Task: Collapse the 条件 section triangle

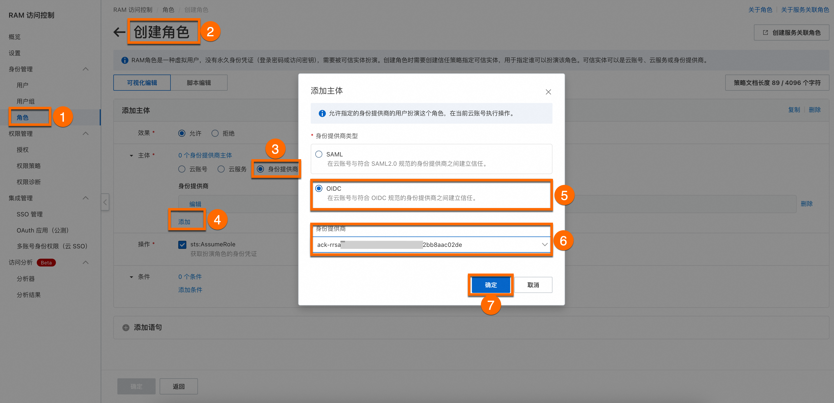Action: point(131,277)
